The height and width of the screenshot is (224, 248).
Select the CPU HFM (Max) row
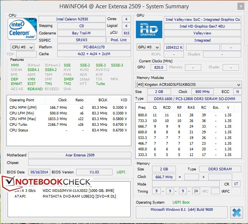[x=68, y=119]
